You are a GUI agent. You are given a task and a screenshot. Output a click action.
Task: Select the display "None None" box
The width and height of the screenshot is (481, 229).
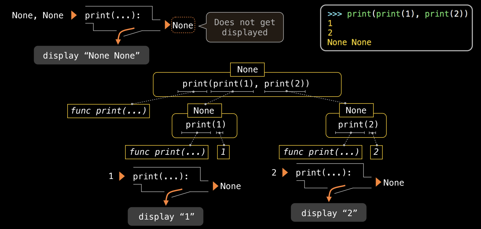pos(91,55)
